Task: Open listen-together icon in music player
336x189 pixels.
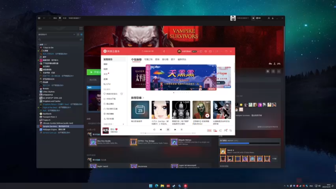Action: click(x=226, y=130)
